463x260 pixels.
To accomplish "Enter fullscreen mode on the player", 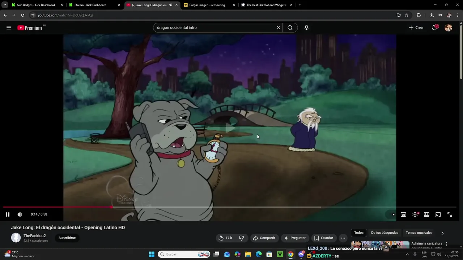I will click(450, 214).
